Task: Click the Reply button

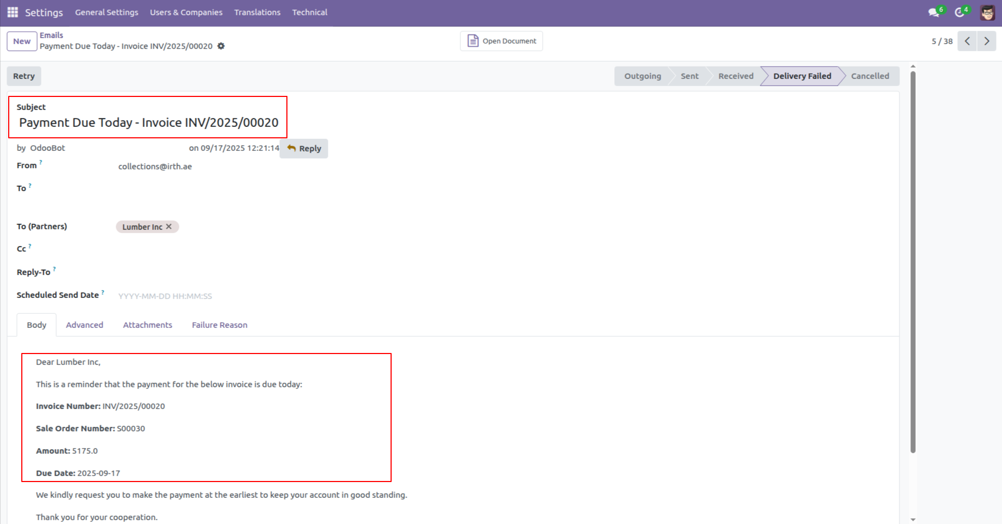Action: point(304,149)
